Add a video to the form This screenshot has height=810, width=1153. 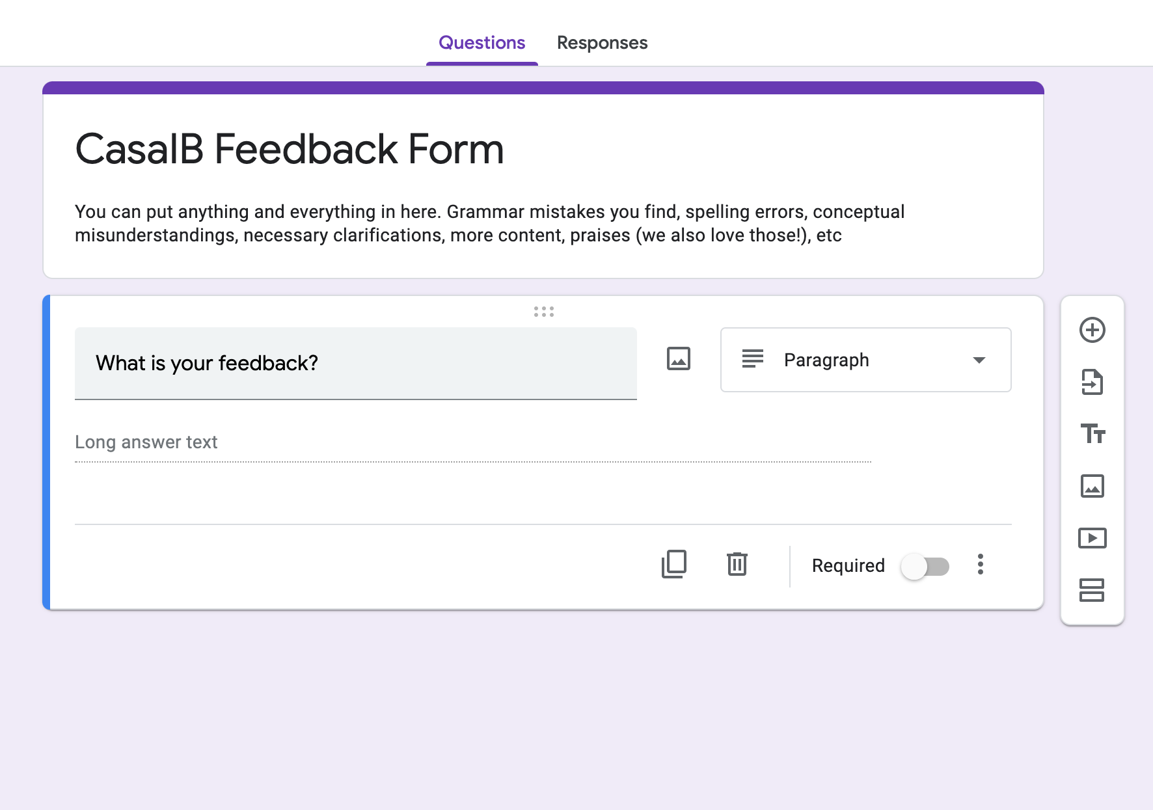[x=1092, y=538]
